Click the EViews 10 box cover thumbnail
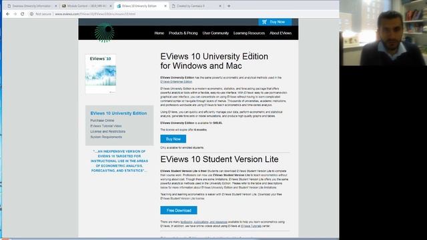The height and width of the screenshot is (240, 427). point(101,74)
